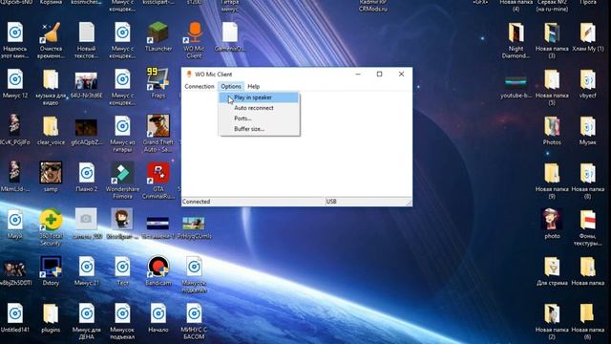Minimize the WO Mic Client window
Screen dimensions: 611x344
click(358, 75)
